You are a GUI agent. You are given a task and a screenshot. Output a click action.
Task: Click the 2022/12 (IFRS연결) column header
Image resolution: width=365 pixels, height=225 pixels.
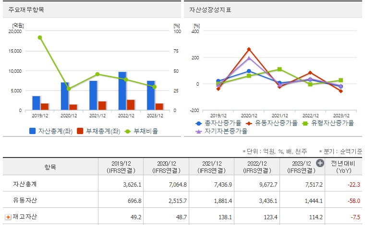click(257, 167)
